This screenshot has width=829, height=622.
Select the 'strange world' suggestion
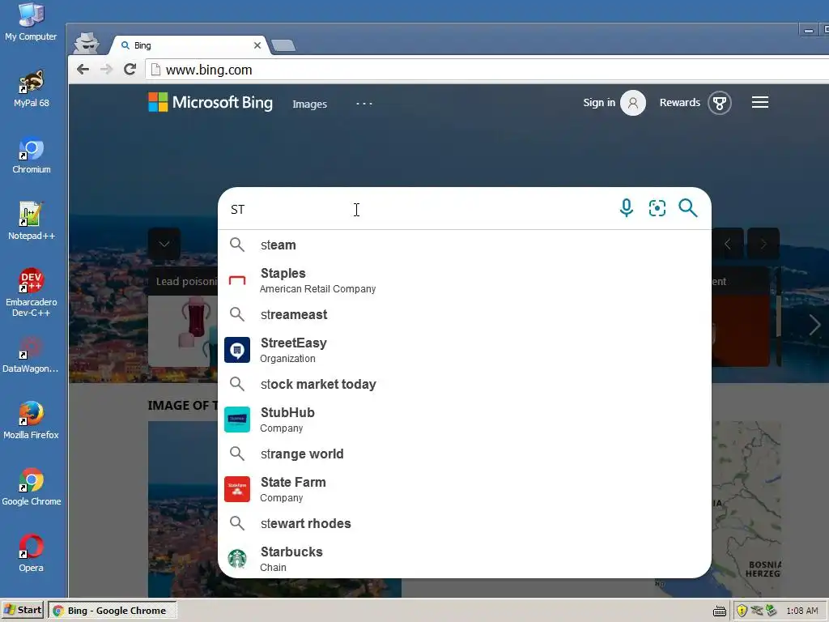464,454
